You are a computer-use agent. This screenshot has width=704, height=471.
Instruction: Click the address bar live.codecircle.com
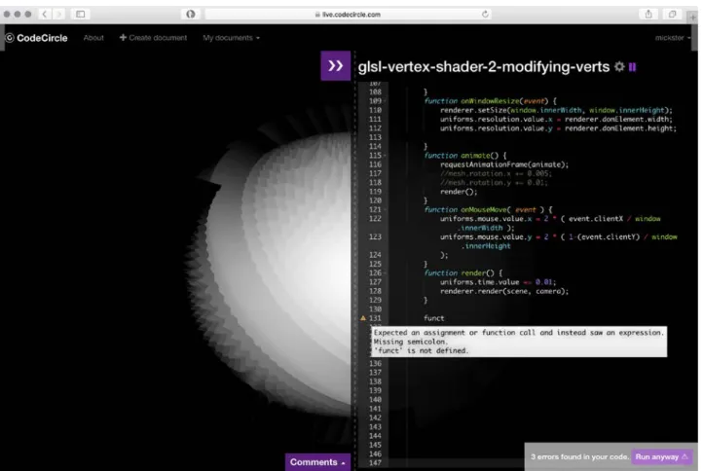point(348,15)
